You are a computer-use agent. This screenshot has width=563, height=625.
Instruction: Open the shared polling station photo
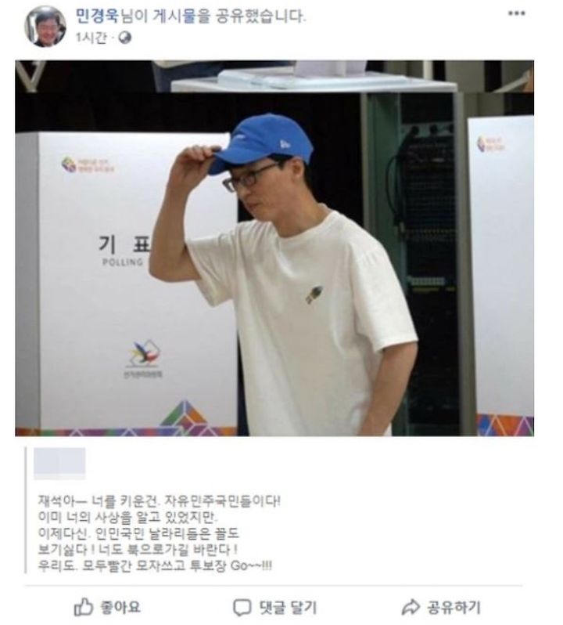[x=274, y=248]
